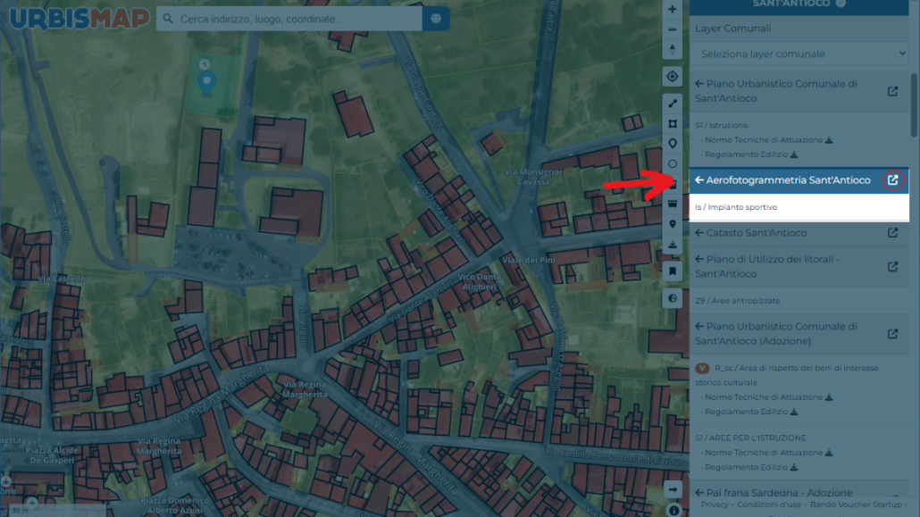This screenshot has height=517, width=920.
Task: Click the store-shaped toolbar icon
Action: pyautogui.click(x=673, y=204)
